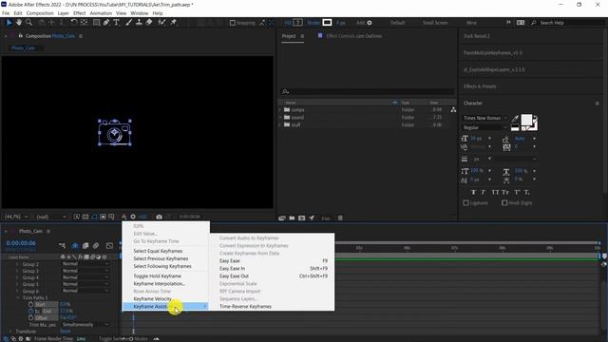Viewport: 608px width, 342px height.
Task: Click the Graph Editor icon in timeline
Action: (x=110, y=245)
